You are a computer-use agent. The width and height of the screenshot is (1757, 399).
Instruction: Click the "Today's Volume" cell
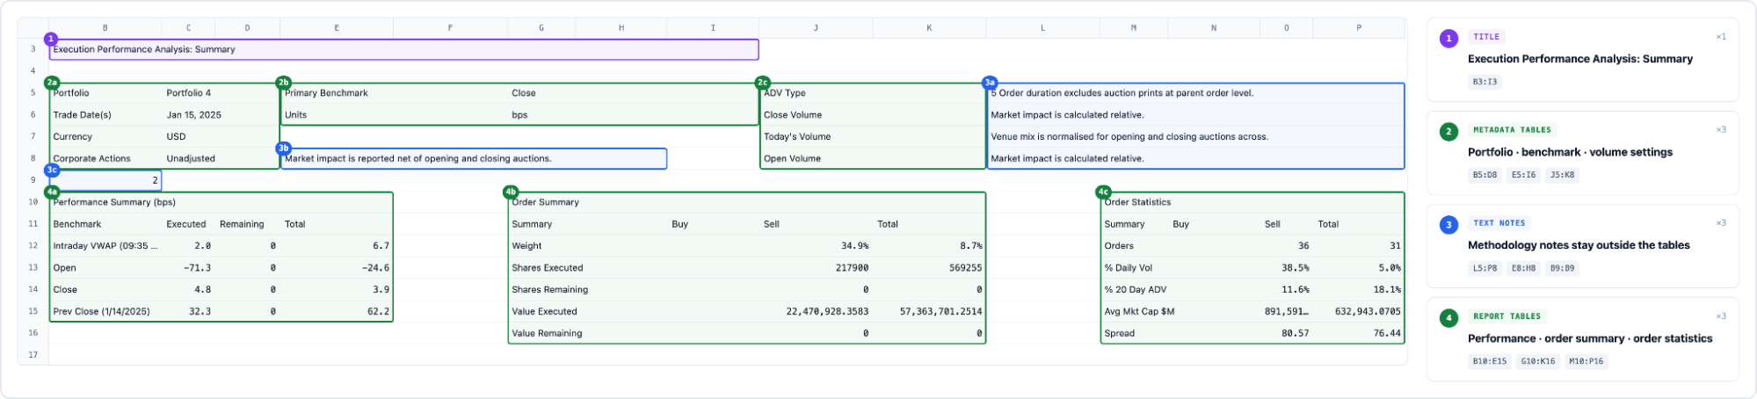click(x=872, y=137)
